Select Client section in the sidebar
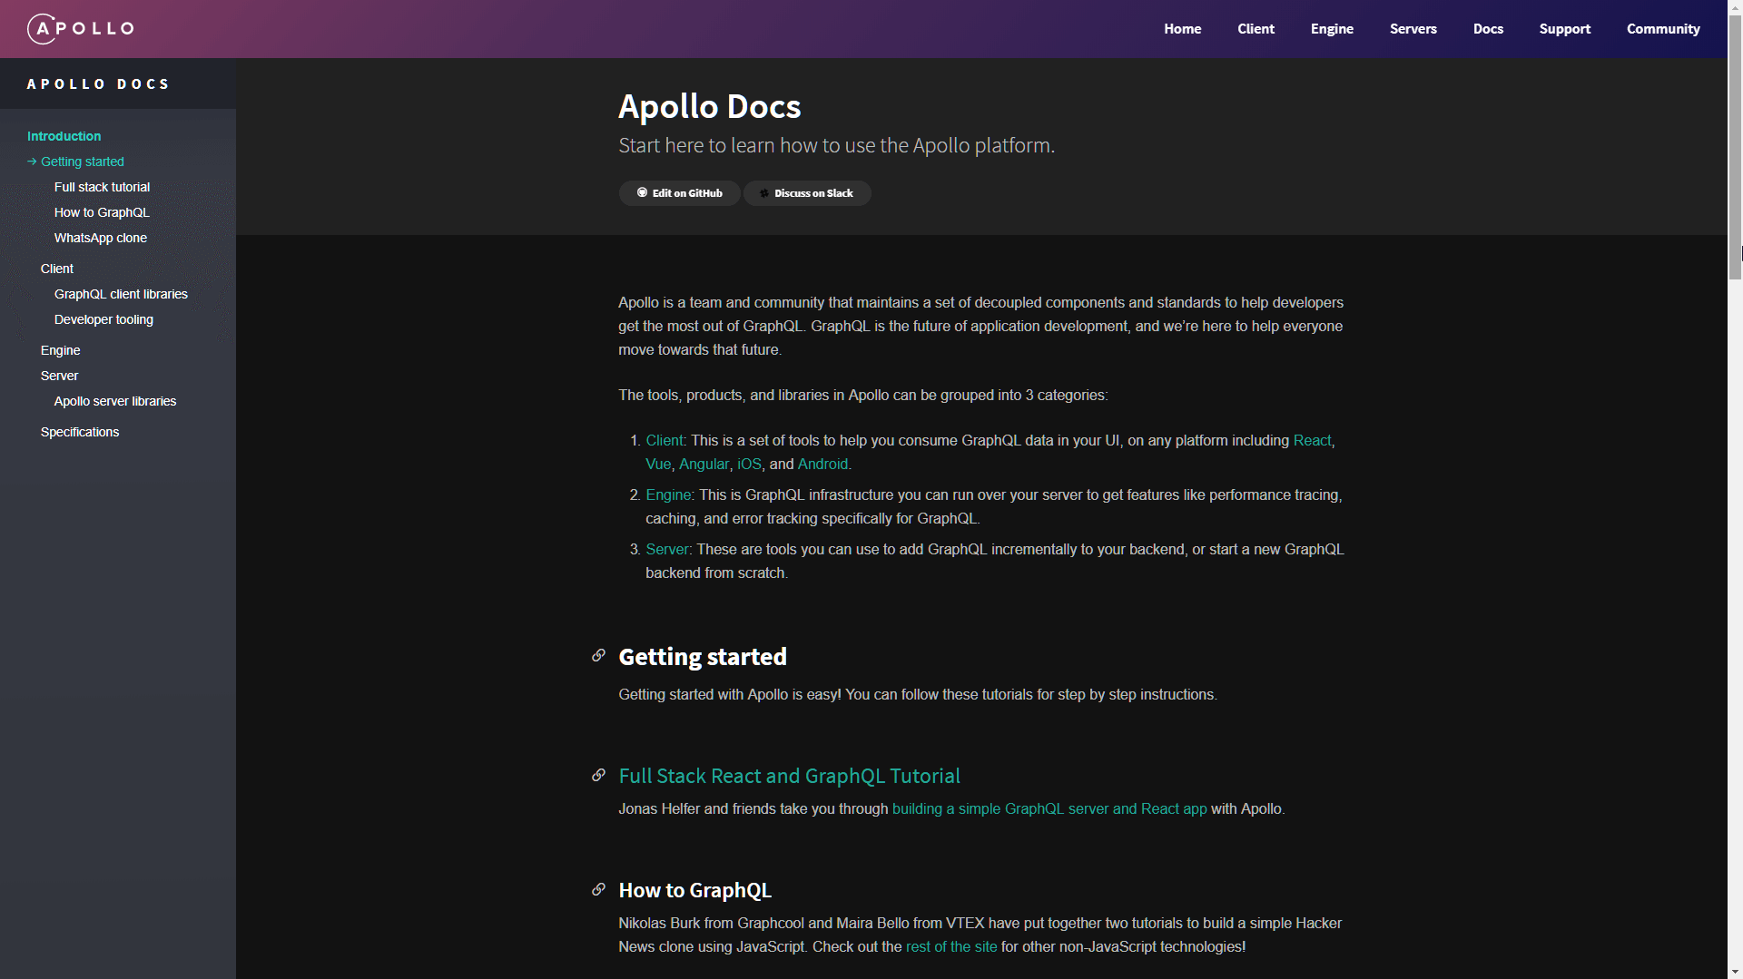1743x979 pixels. coord(56,269)
